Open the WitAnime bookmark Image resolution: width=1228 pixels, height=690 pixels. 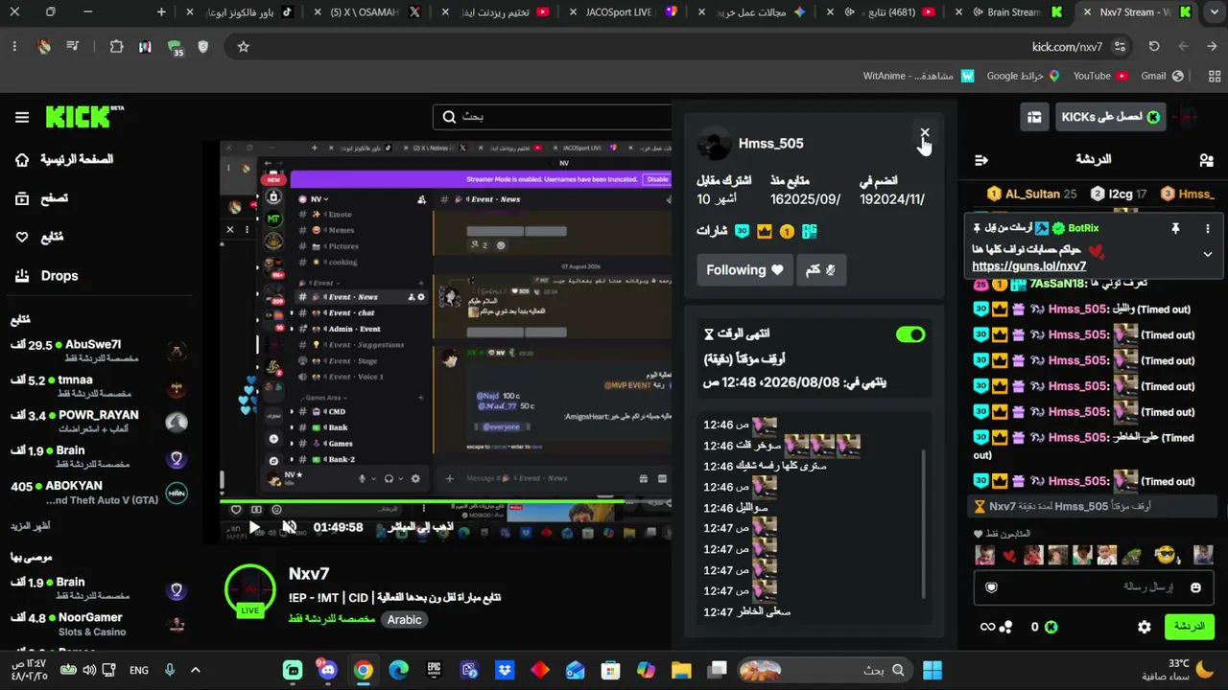click(918, 76)
